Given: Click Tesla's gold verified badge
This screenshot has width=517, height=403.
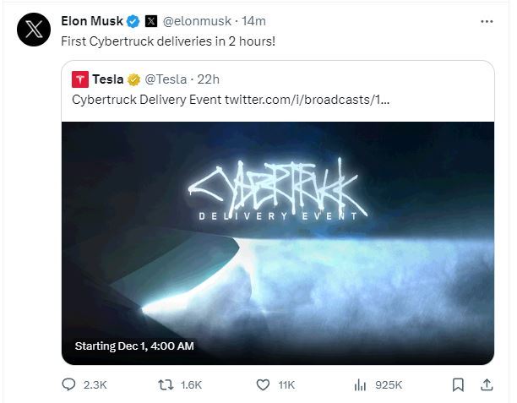Looking at the screenshot, I should coord(133,80).
